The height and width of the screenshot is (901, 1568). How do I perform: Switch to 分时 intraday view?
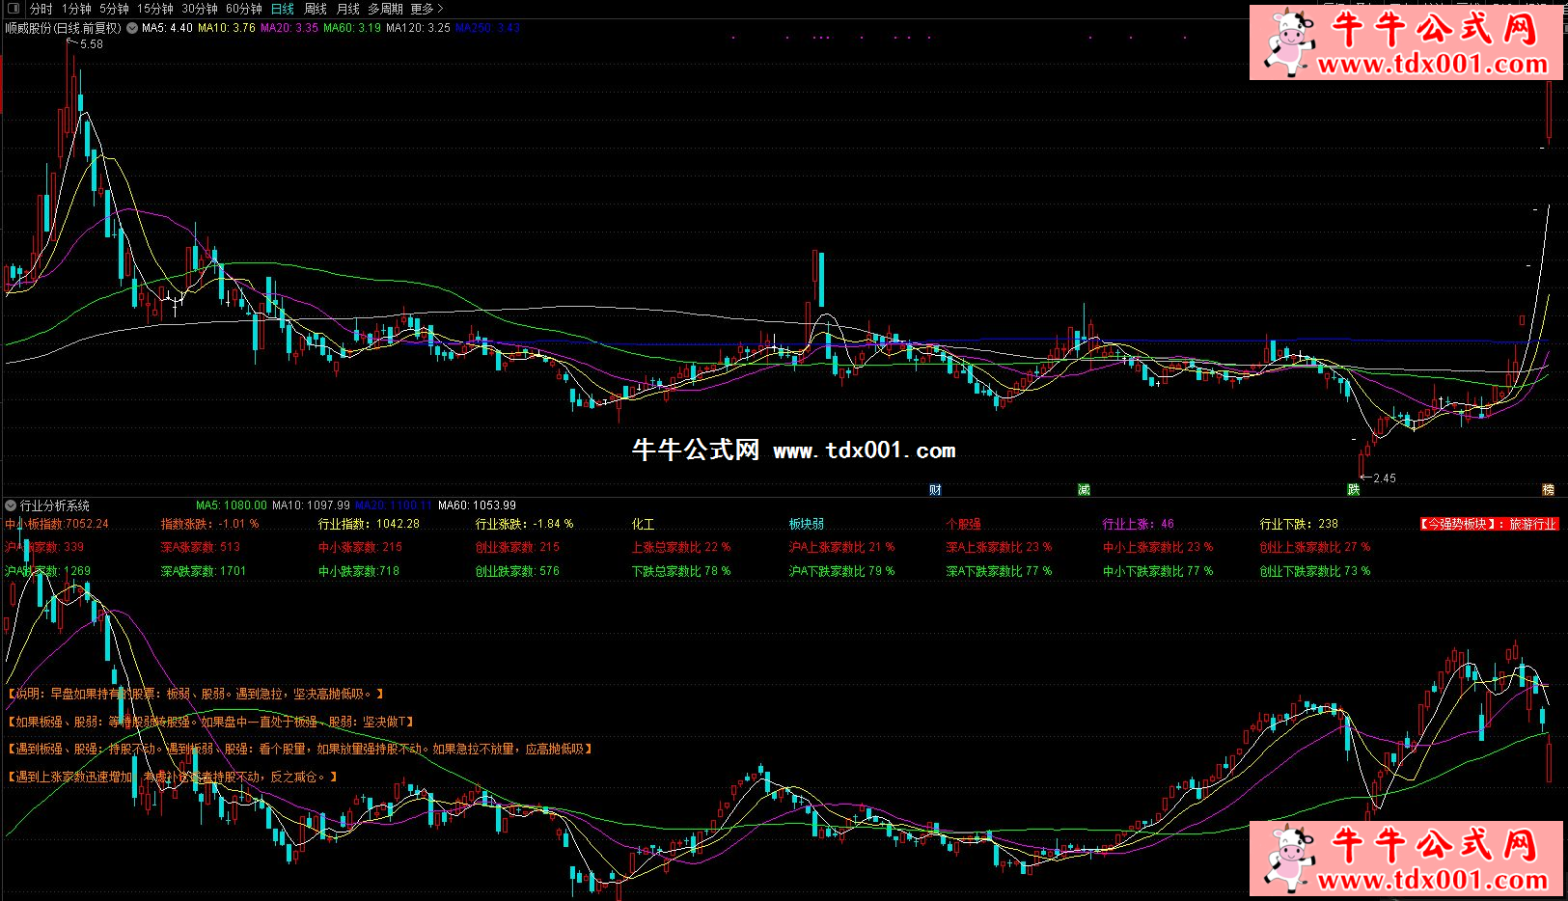41,9
